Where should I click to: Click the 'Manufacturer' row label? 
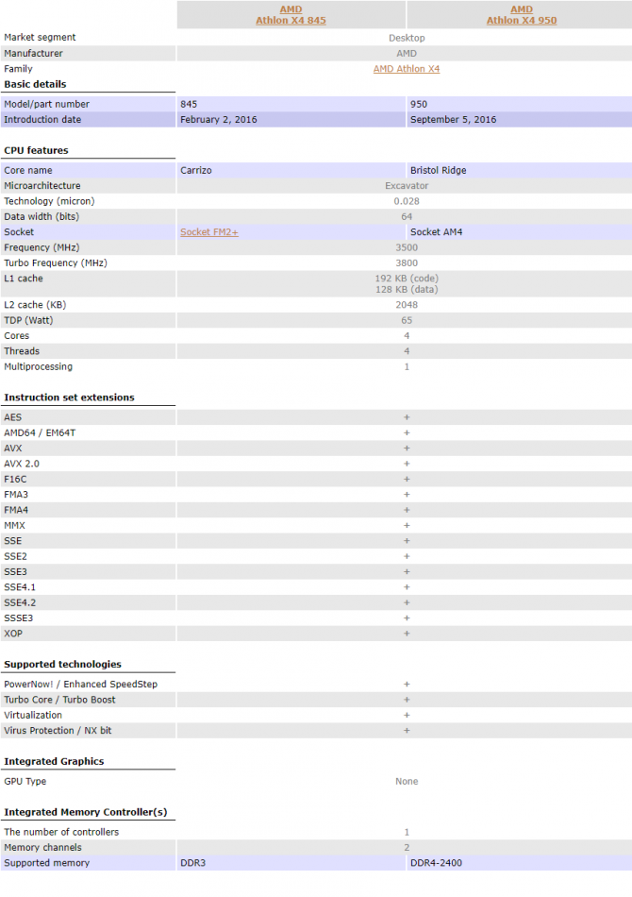point(33,53)
